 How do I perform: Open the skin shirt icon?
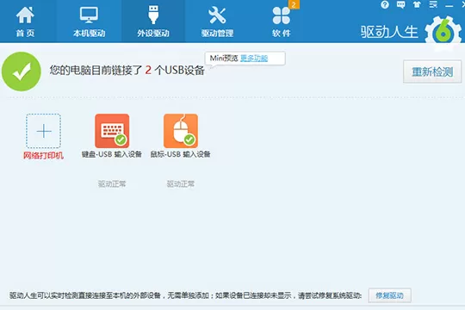pos(417,4)
